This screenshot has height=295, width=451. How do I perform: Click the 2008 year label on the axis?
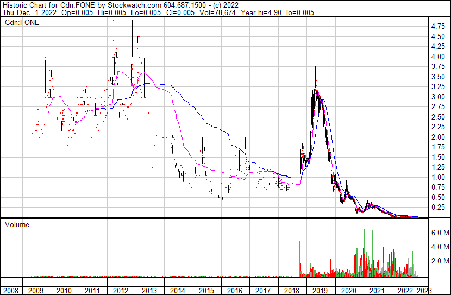(10, 291)
